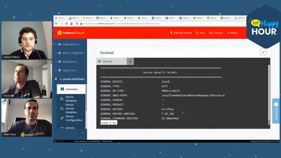The height and width of the screenshot is (158, 281).
Task: Open the Getting Started link
Action: point(181,33)
